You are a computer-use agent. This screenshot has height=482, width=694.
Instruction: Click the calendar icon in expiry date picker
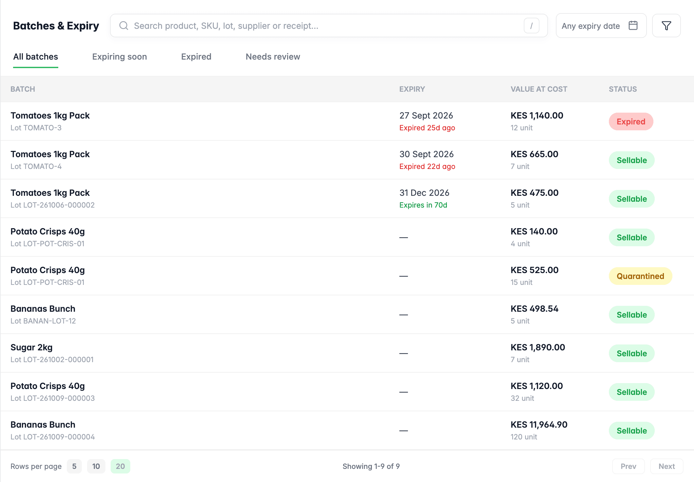[633, 26]
